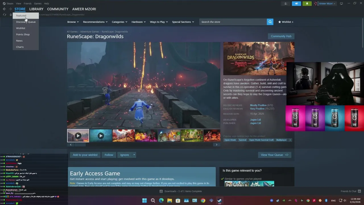The width and height of the screenshot is (364, 205).
Task: Play the first video thumbnail
Action: click(78, 136)
